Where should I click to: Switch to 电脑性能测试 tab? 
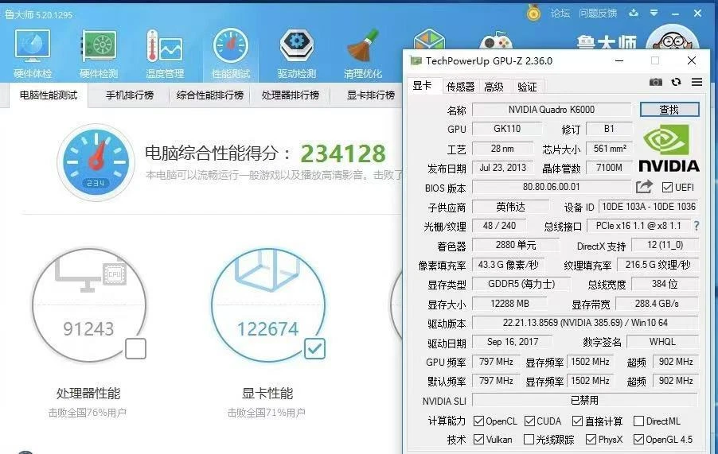[49, 95]
